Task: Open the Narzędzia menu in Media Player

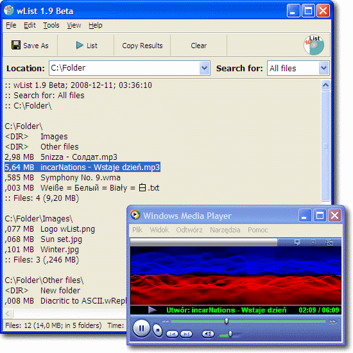Action: tap(225, 230)
